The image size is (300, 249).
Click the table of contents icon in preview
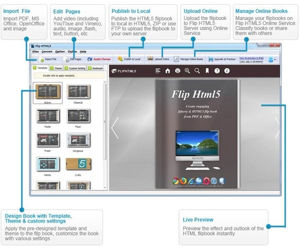[157, 71]
